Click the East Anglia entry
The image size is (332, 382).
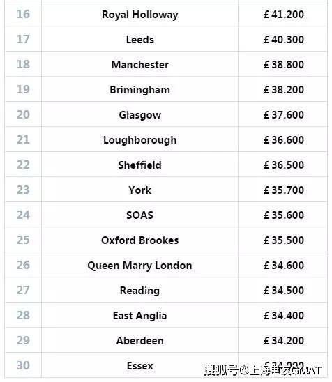140,316
